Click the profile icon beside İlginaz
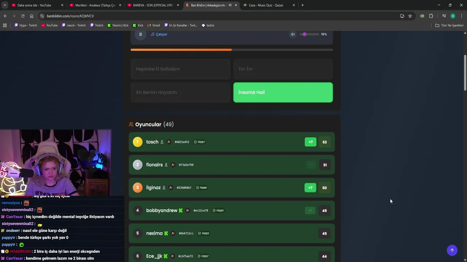This screenshot has height=262, width=467. click(x=164, y=188)
